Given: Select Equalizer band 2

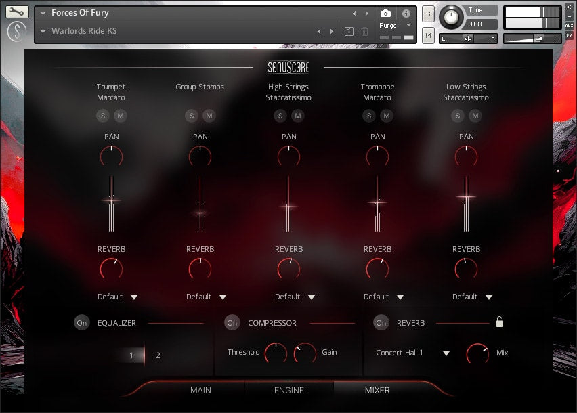Looking at the screenshot, I should pos(158,355).
